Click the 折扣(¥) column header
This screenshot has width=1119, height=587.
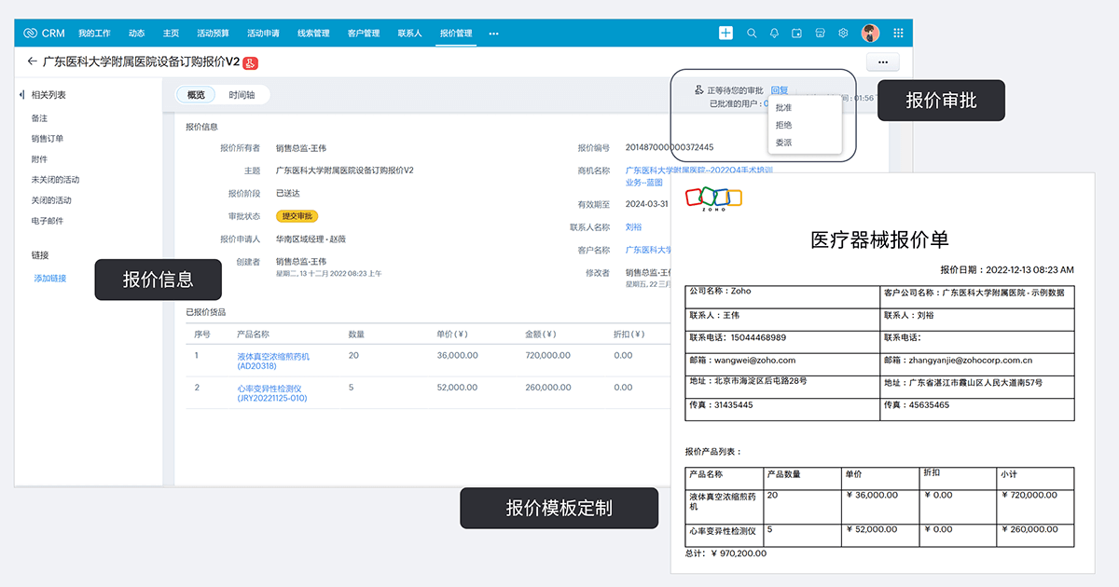pos(628,334)
